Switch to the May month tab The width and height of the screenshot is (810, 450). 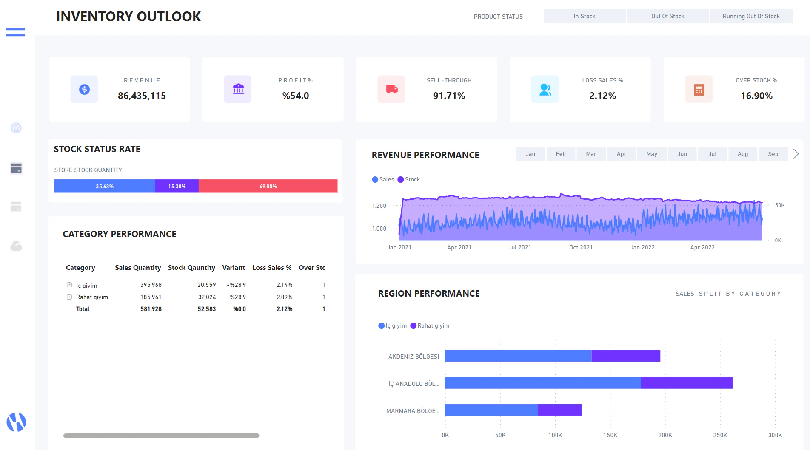coord(652,154)
